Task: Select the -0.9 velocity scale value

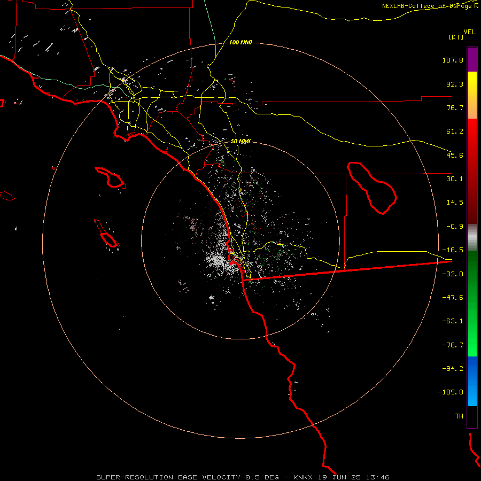Action: point(455,227)
